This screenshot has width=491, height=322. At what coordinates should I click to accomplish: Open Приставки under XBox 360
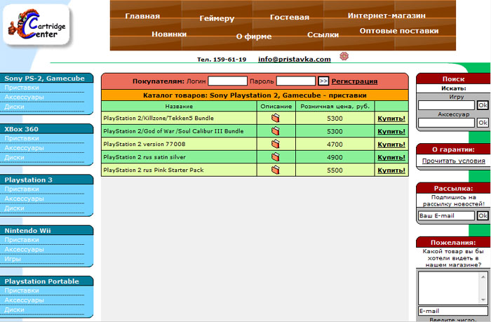(x=21, y=138)
